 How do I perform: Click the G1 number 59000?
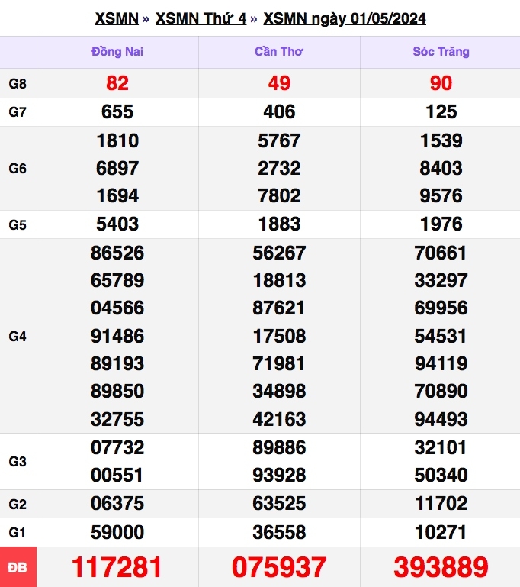pos(117,532)
